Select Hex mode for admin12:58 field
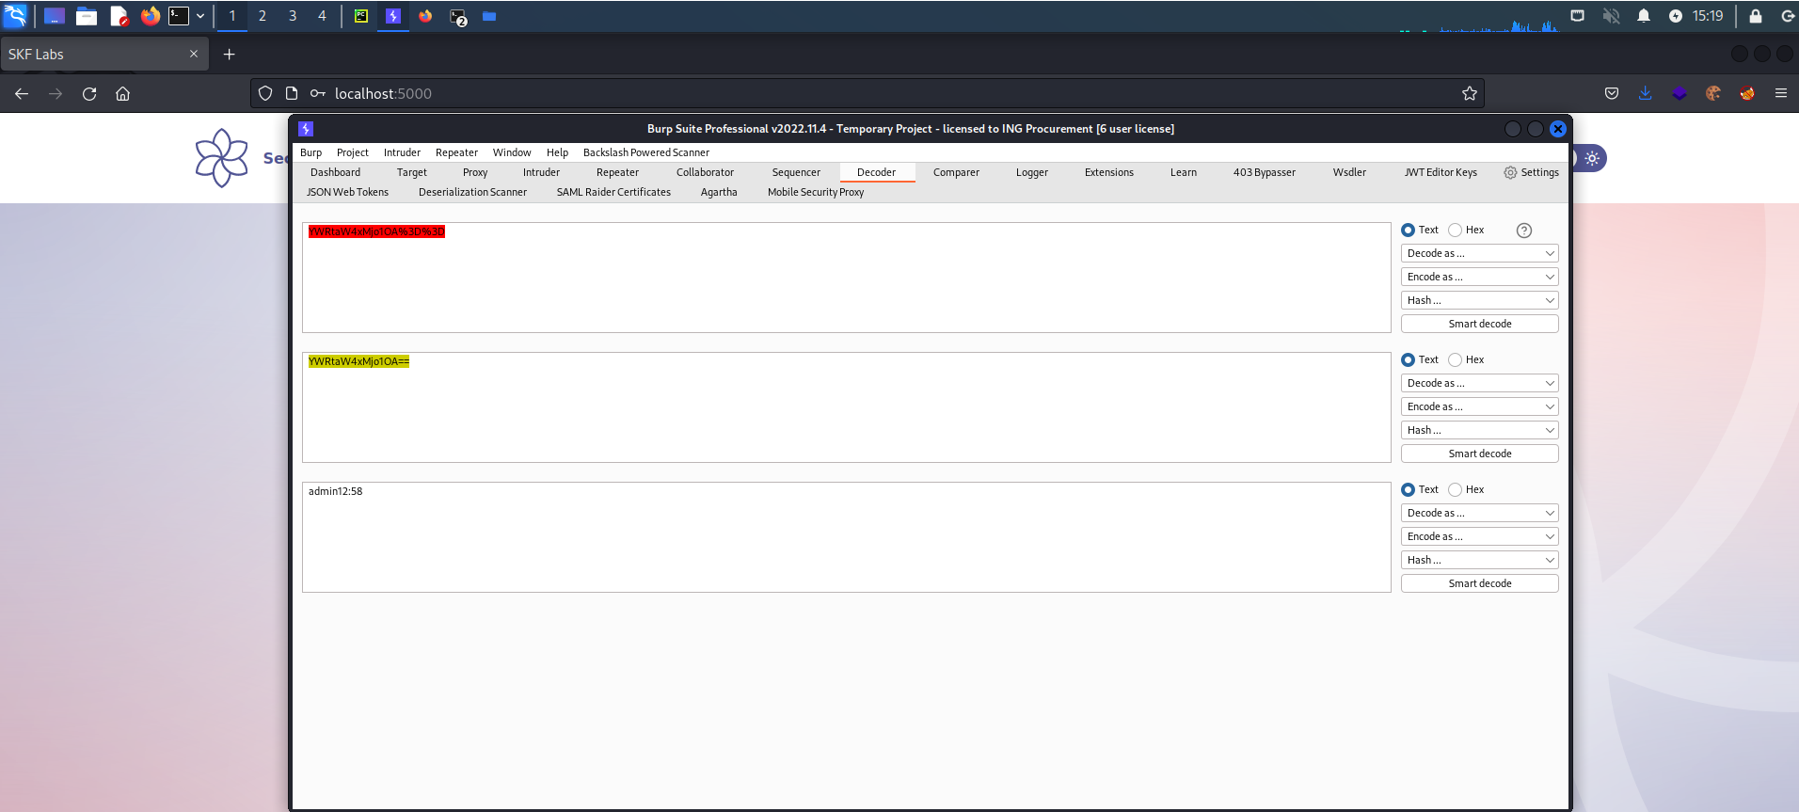Image resolution: width=1799 pixels, height=812 pixels. click(1456, 489)
